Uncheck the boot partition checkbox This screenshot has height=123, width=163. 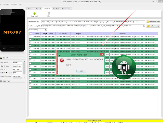(30, 66)
